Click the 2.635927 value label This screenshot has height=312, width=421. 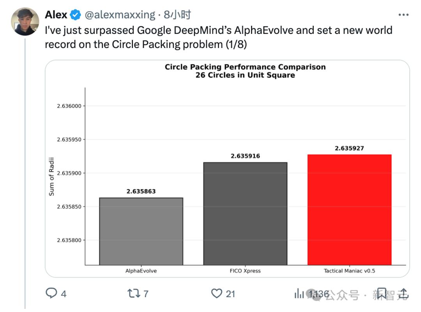[x=349, y=148]
